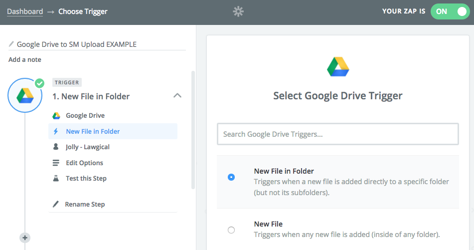
Task: Click Add a note link
Action: coord(25,60)
